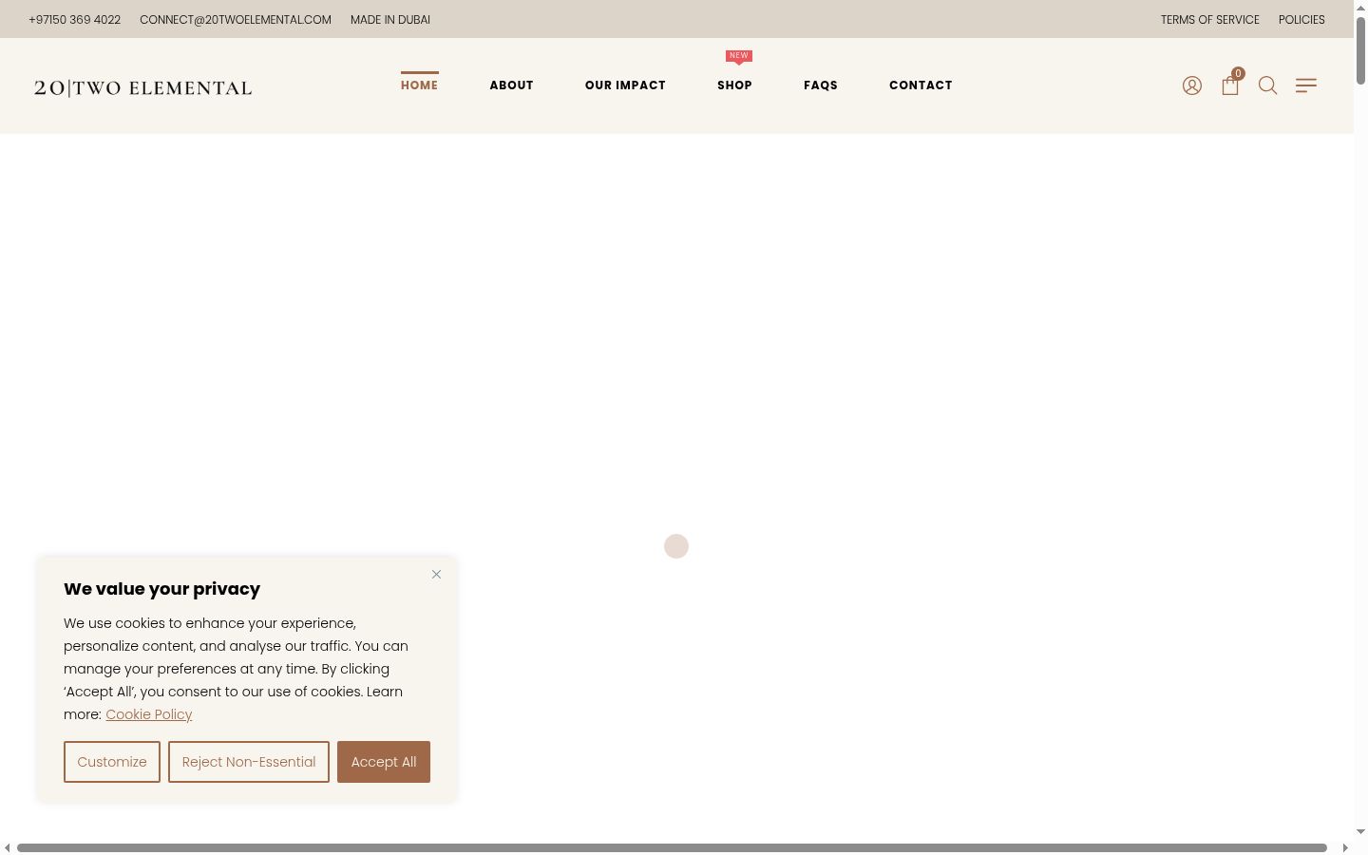
Task: Open the shopping bag cart icon
Action: coord(1230,85)
